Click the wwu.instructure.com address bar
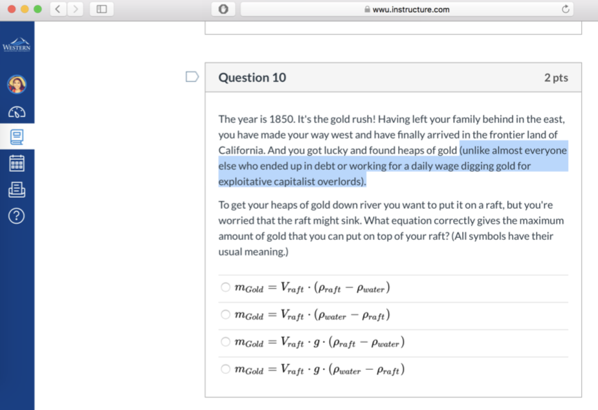The height and width of the screenshot is (410, 598). tap(406, 9)
